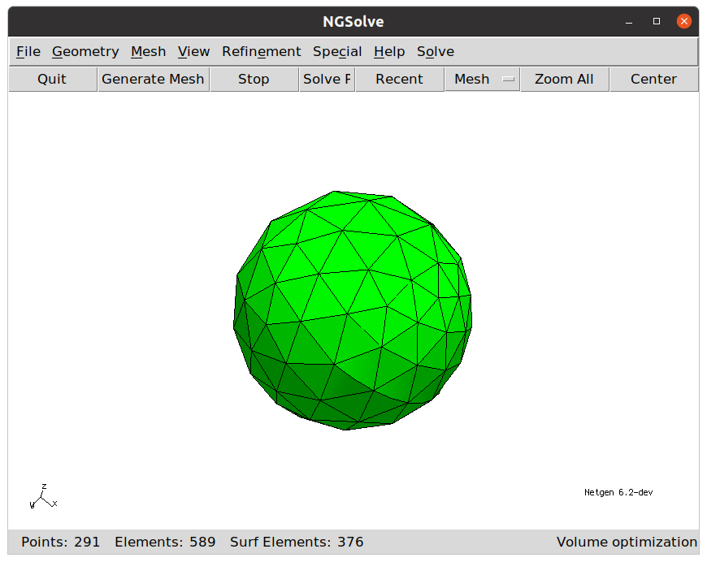
Task: Click the Points: 291 status text
Action: click(60, 542)
